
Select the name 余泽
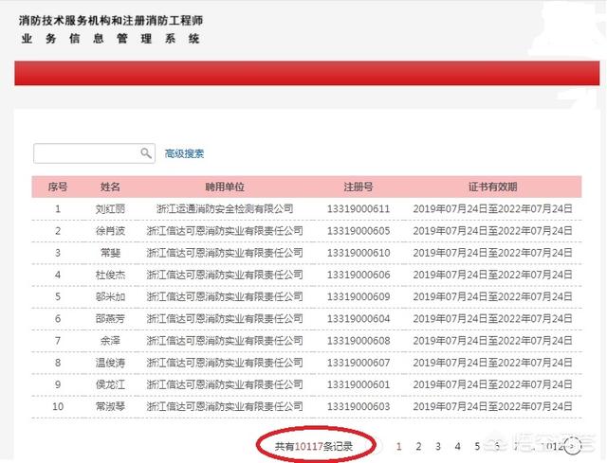110,341
